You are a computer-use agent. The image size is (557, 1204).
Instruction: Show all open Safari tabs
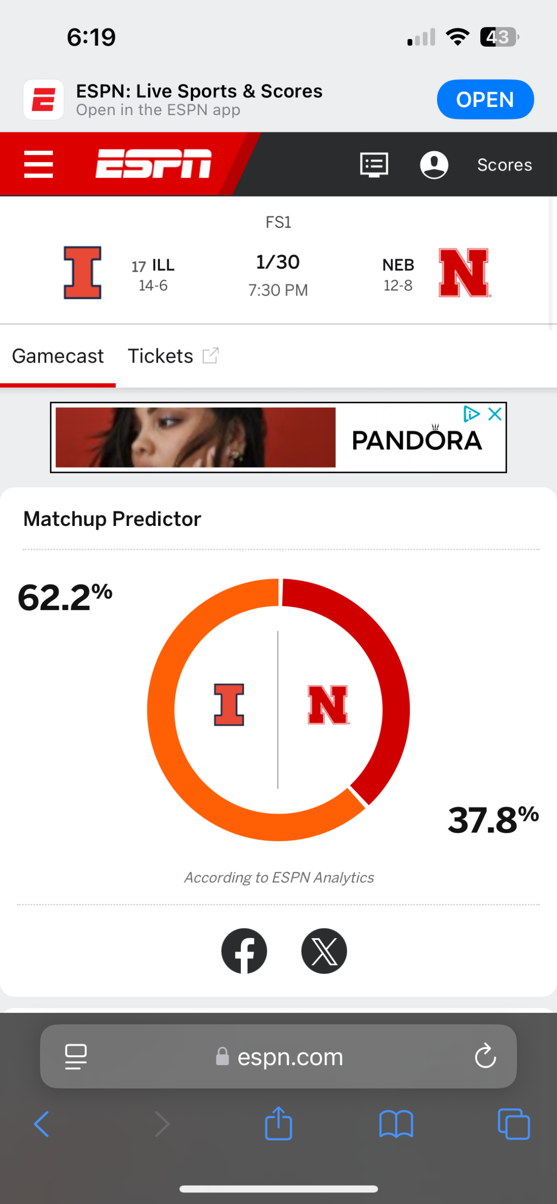click(514, 1124)
